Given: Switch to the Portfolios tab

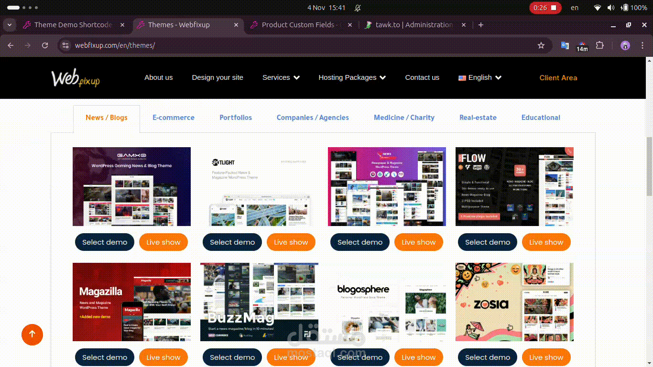Looking at the screenshot, I should [236, 118].
